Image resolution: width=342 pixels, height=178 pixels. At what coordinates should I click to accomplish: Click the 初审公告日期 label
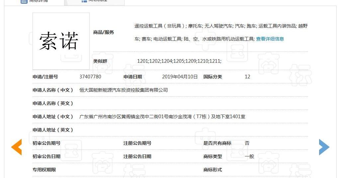click(46, 157)
